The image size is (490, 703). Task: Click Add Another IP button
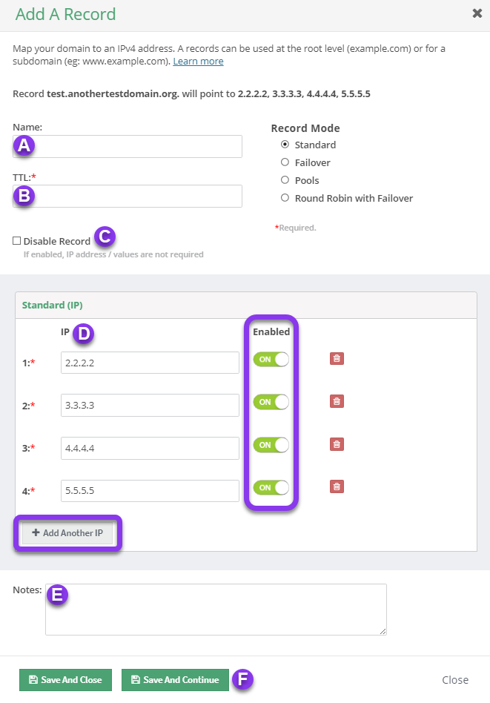point(67,532)
